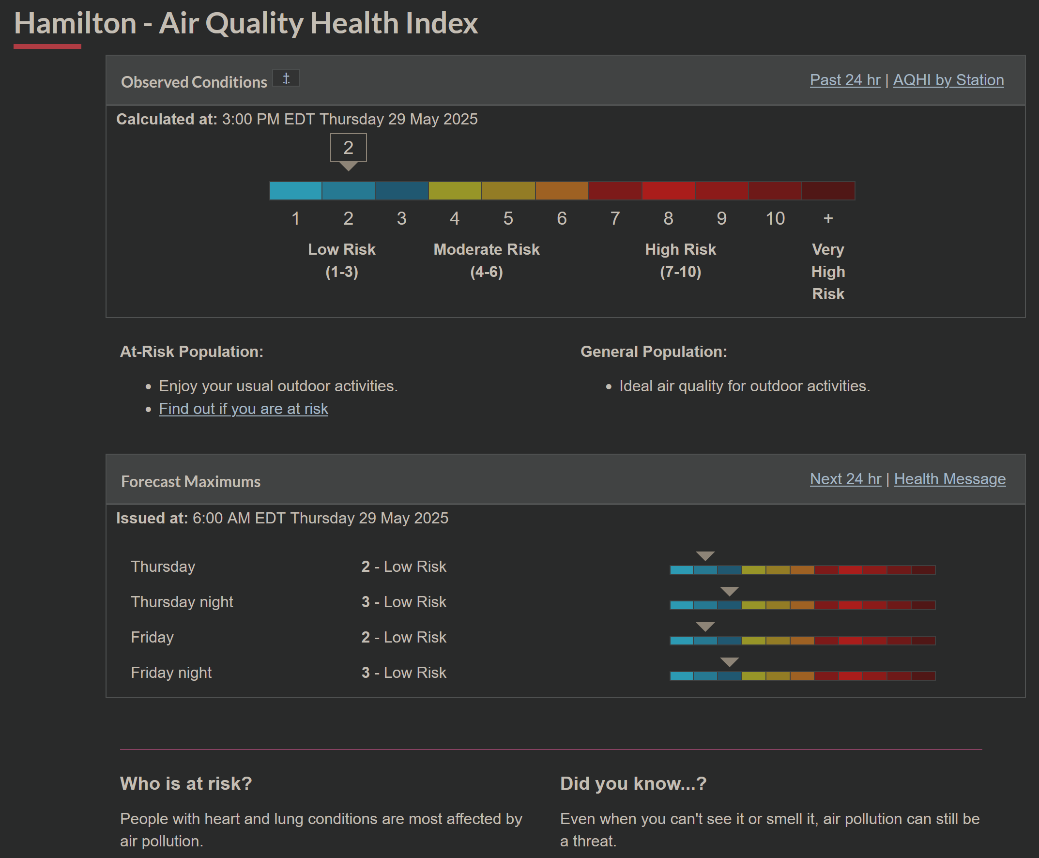Click the Hamilton Air Quality Health Index title

(x=245, y=23)
